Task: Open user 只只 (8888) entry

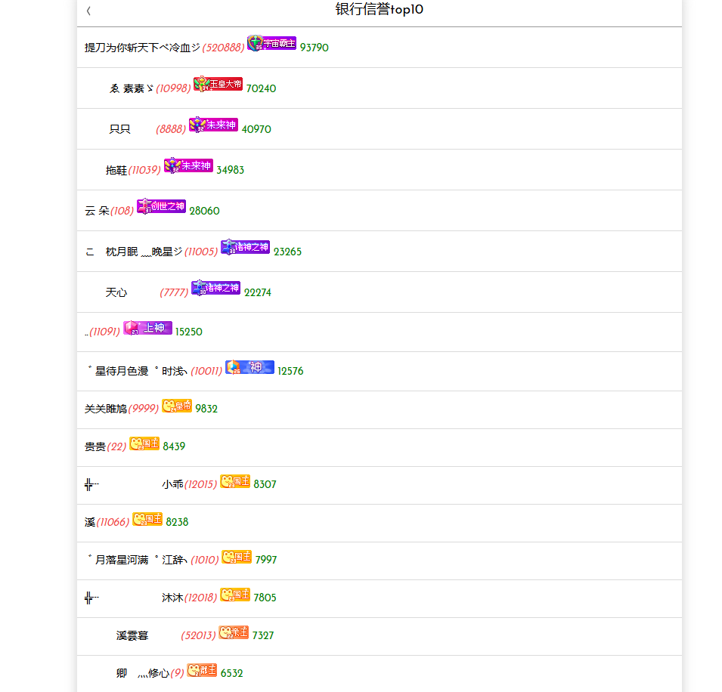Action: click(x=380, y=129)
